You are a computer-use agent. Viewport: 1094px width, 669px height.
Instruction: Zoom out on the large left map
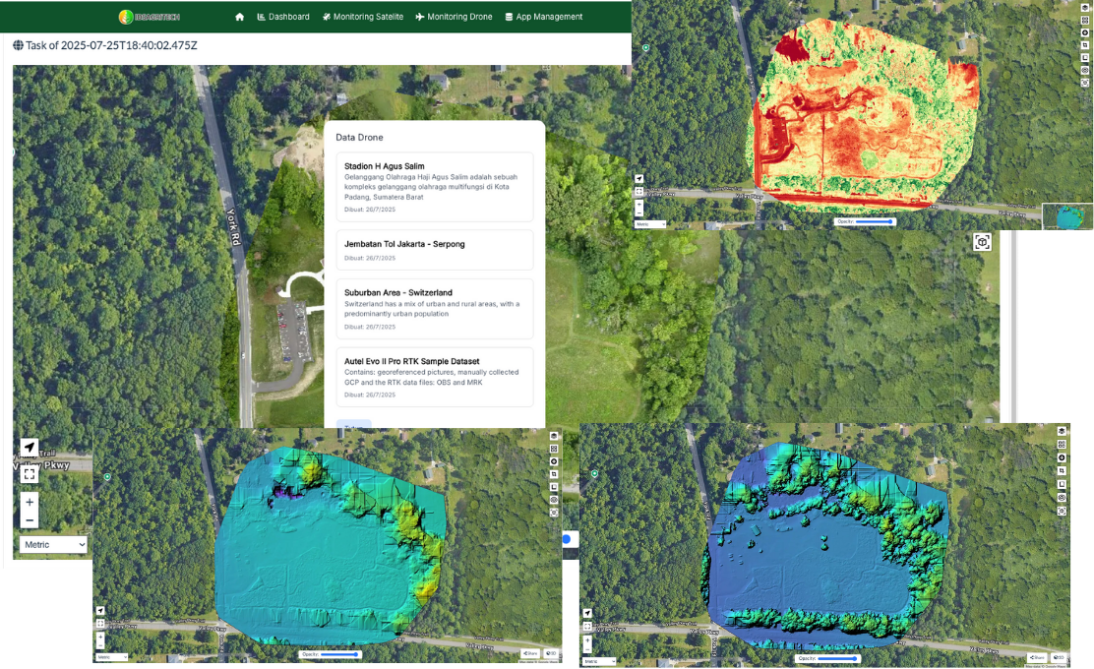30,520
